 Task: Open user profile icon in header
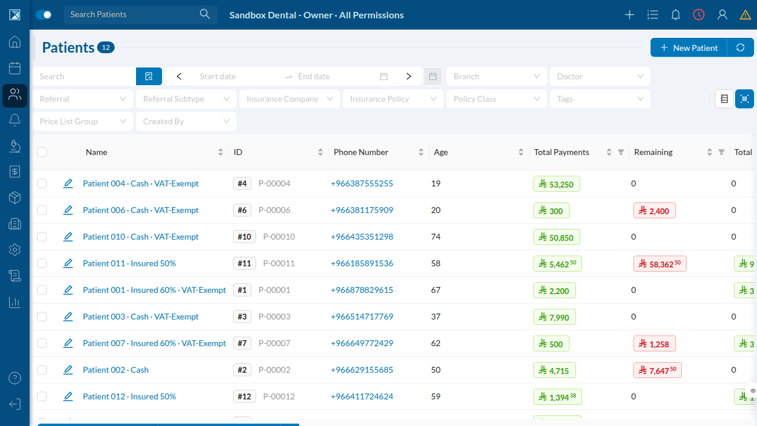point(722,15)
